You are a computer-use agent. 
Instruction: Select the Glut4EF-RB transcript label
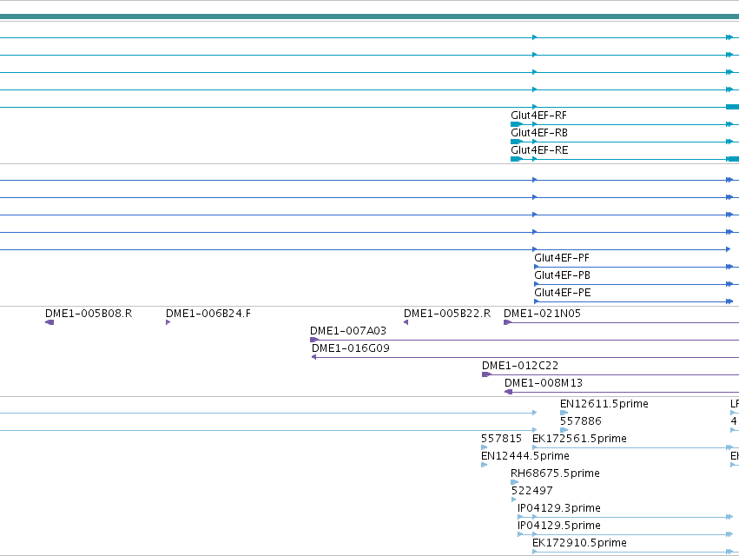point(539,133)
